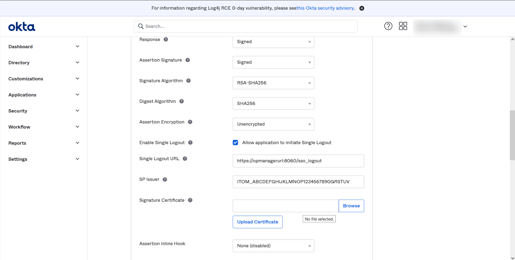Open the apps grid icon in header
Viewport: 515px width, 260px height.
[403, 26]
